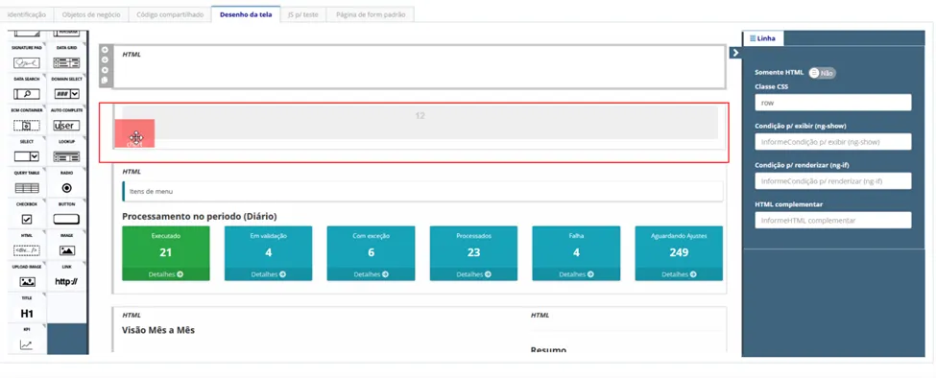Click the copy icon on top HTML row
Screen dimensions: 936x378
coord(105,80)
